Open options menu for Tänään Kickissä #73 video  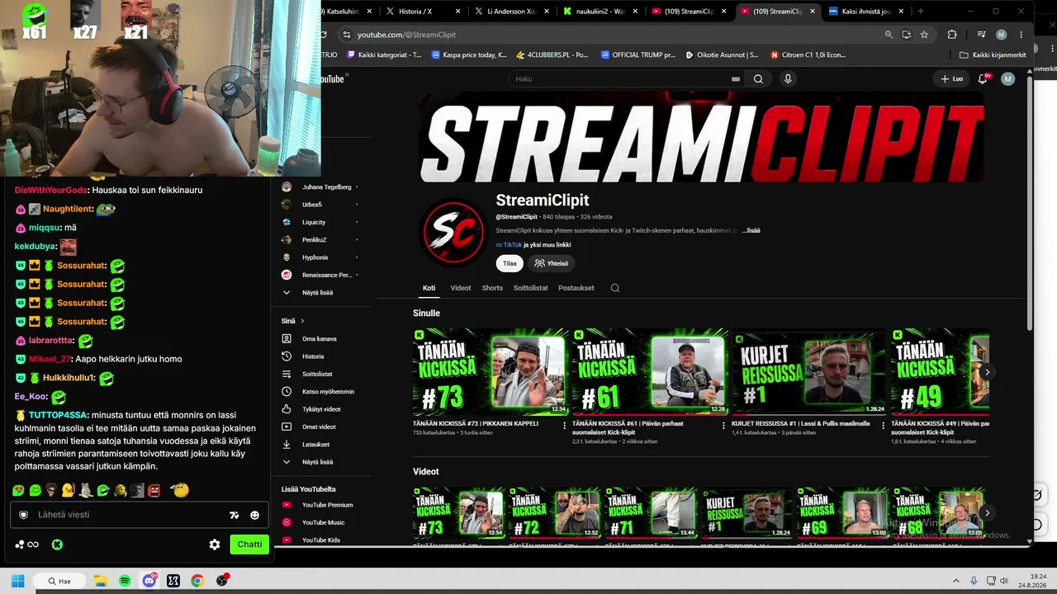(x=565, y=426)
